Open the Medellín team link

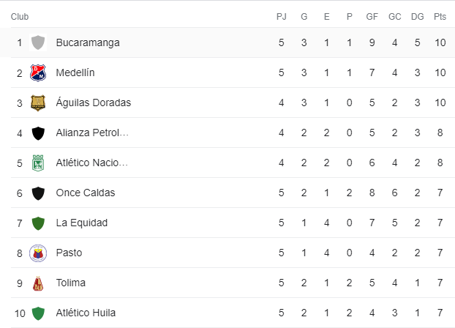click(75, 72)
